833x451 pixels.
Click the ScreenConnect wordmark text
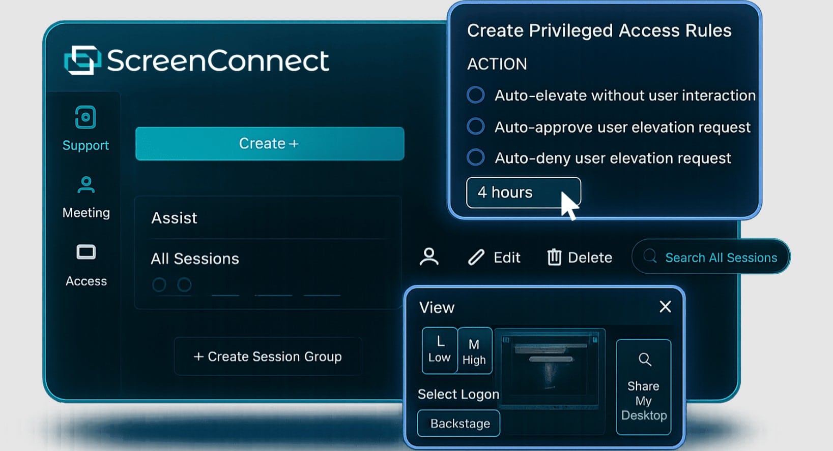coord(218,61)
